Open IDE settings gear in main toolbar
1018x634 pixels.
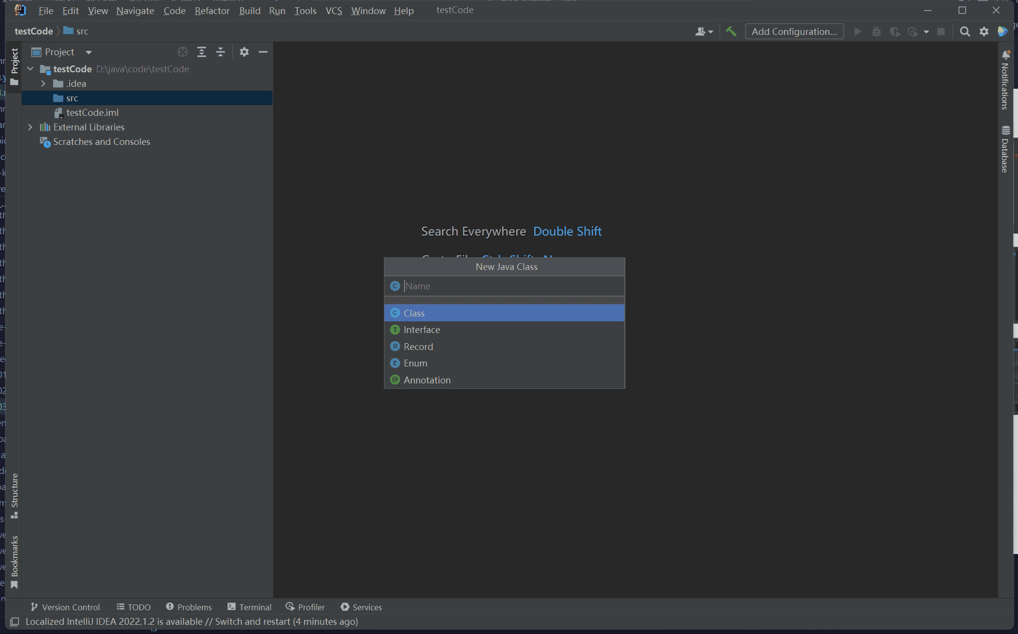pyautogui.click(x=984, y=32)
